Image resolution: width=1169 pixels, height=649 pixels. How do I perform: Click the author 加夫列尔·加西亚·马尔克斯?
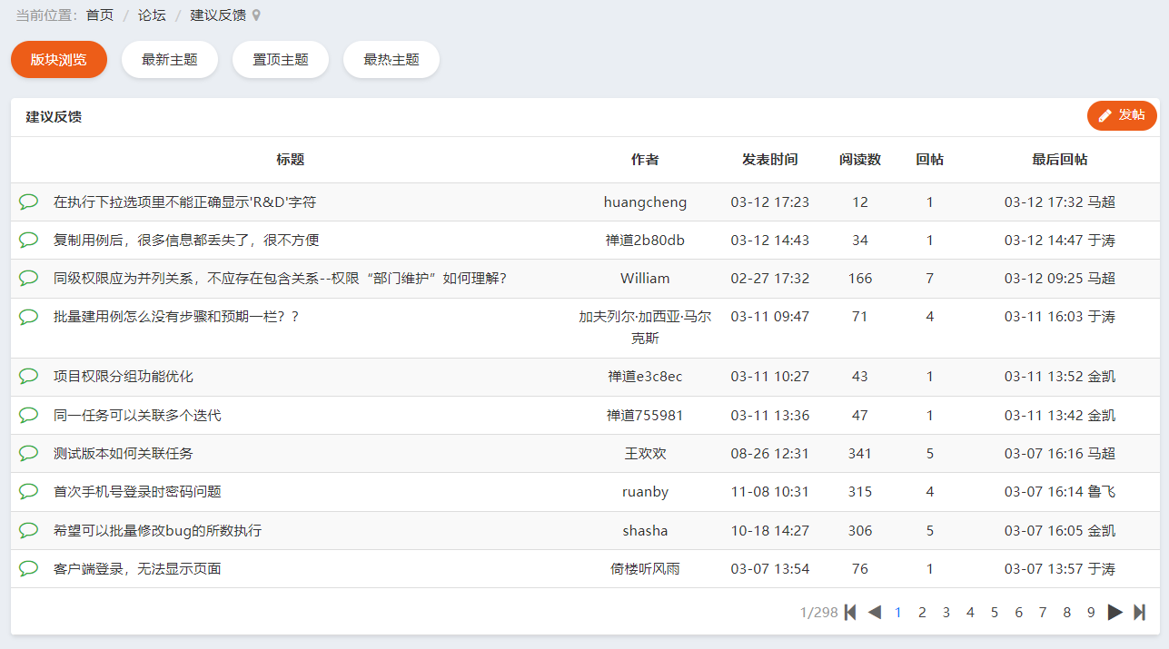645,328
